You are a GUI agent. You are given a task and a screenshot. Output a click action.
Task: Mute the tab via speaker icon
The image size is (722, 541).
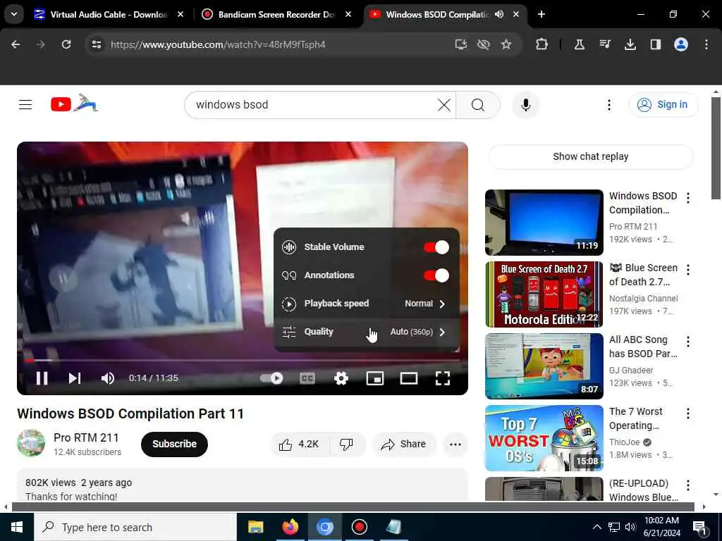coord(499,14)
